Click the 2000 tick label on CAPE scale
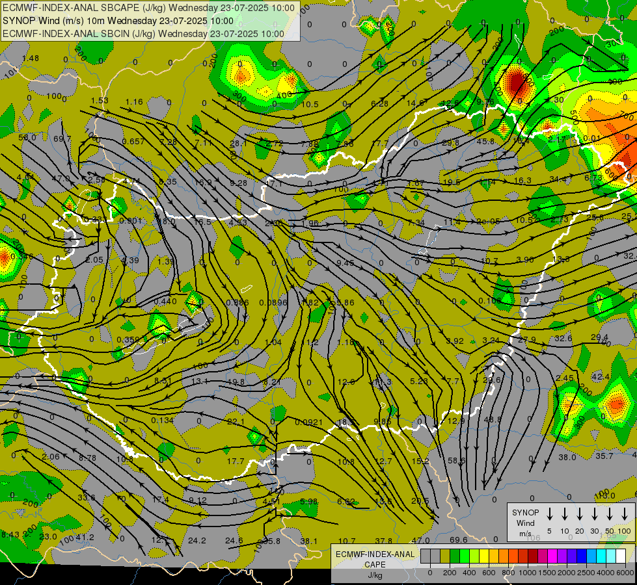 click(566, 573)
